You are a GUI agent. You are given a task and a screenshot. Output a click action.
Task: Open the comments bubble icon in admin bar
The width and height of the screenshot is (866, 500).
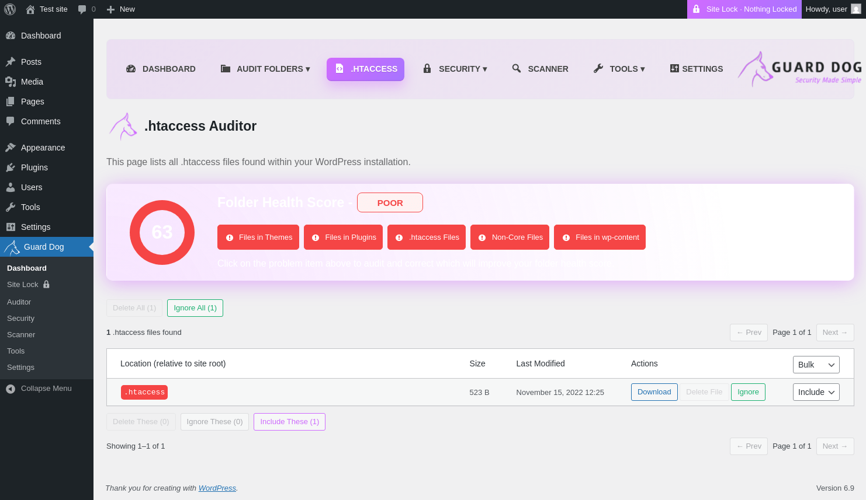click(82, 9)
